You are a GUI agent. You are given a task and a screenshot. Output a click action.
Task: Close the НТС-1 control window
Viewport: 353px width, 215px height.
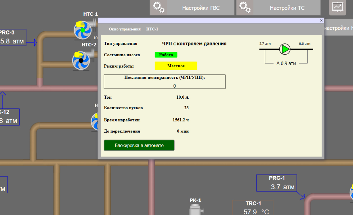pos(321,21)
